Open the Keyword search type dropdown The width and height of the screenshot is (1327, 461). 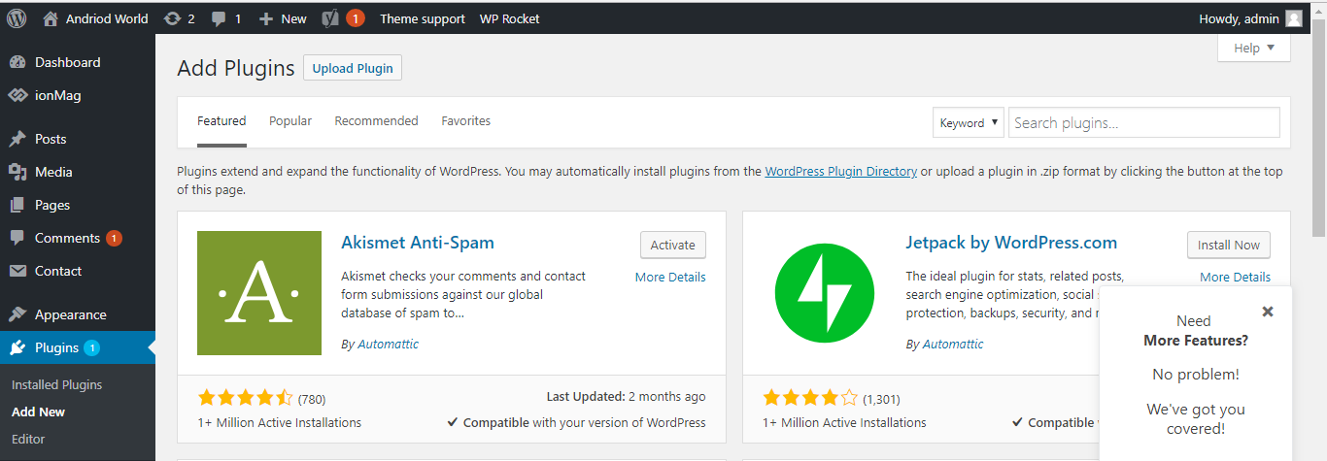969,122
